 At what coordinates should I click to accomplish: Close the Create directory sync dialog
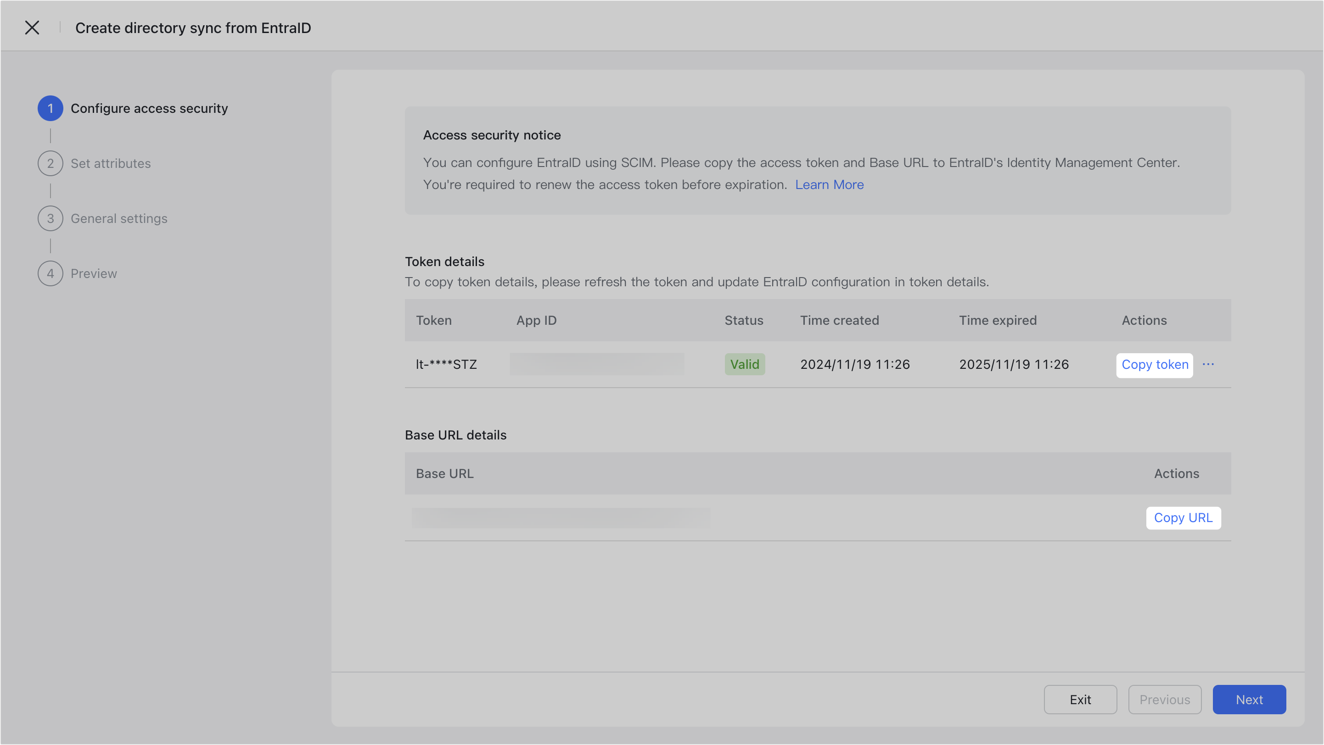[32, 27]
